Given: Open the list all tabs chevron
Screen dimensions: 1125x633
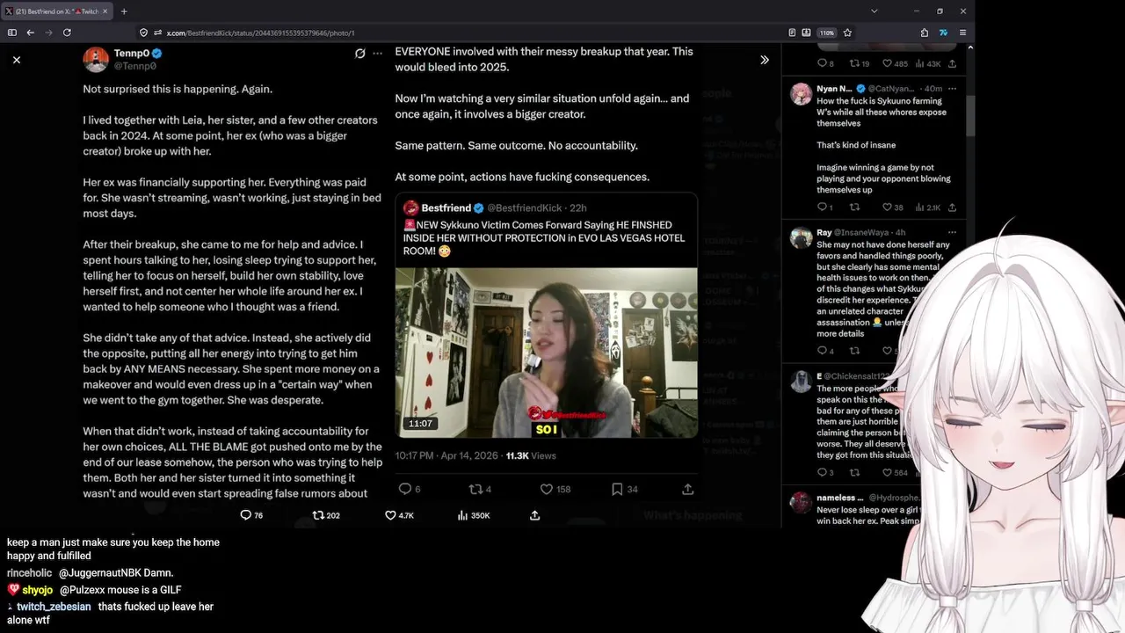Looking at the screenshot, I should point(874,11).
